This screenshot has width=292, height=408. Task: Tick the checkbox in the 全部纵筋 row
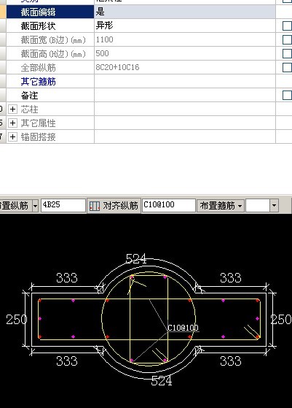coord(287,67)
